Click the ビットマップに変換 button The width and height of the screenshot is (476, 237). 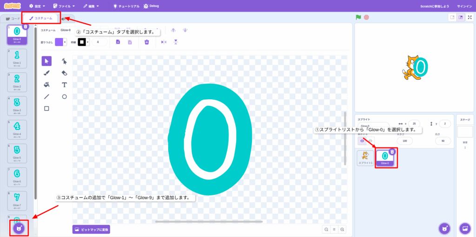[91, 229]
